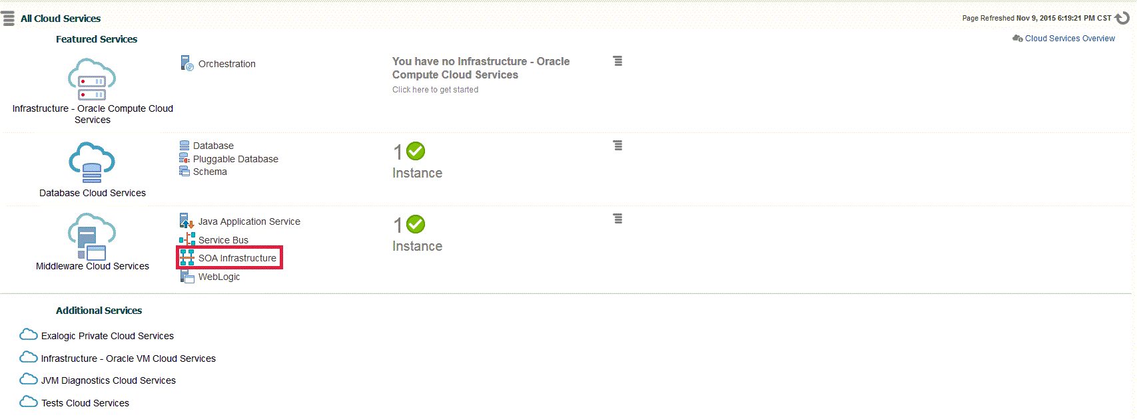Click the Database row '1' instance count
The image size is (1137, 419).
[398, 152]
